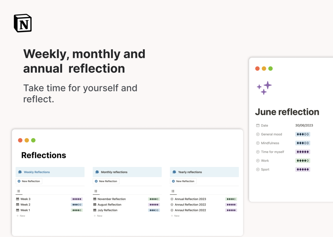The width and height of the screenshot is (333, 237).
Task: Click the Notion logo
Action: [x=23, y=23]
